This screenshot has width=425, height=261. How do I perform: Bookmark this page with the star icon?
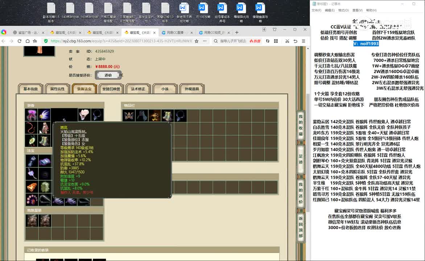tap(197, 41)
